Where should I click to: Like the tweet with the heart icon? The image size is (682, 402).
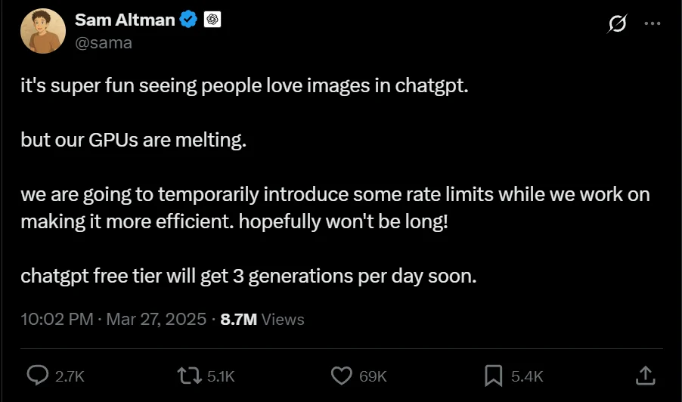pyautogui.click(x=343, y=375)
